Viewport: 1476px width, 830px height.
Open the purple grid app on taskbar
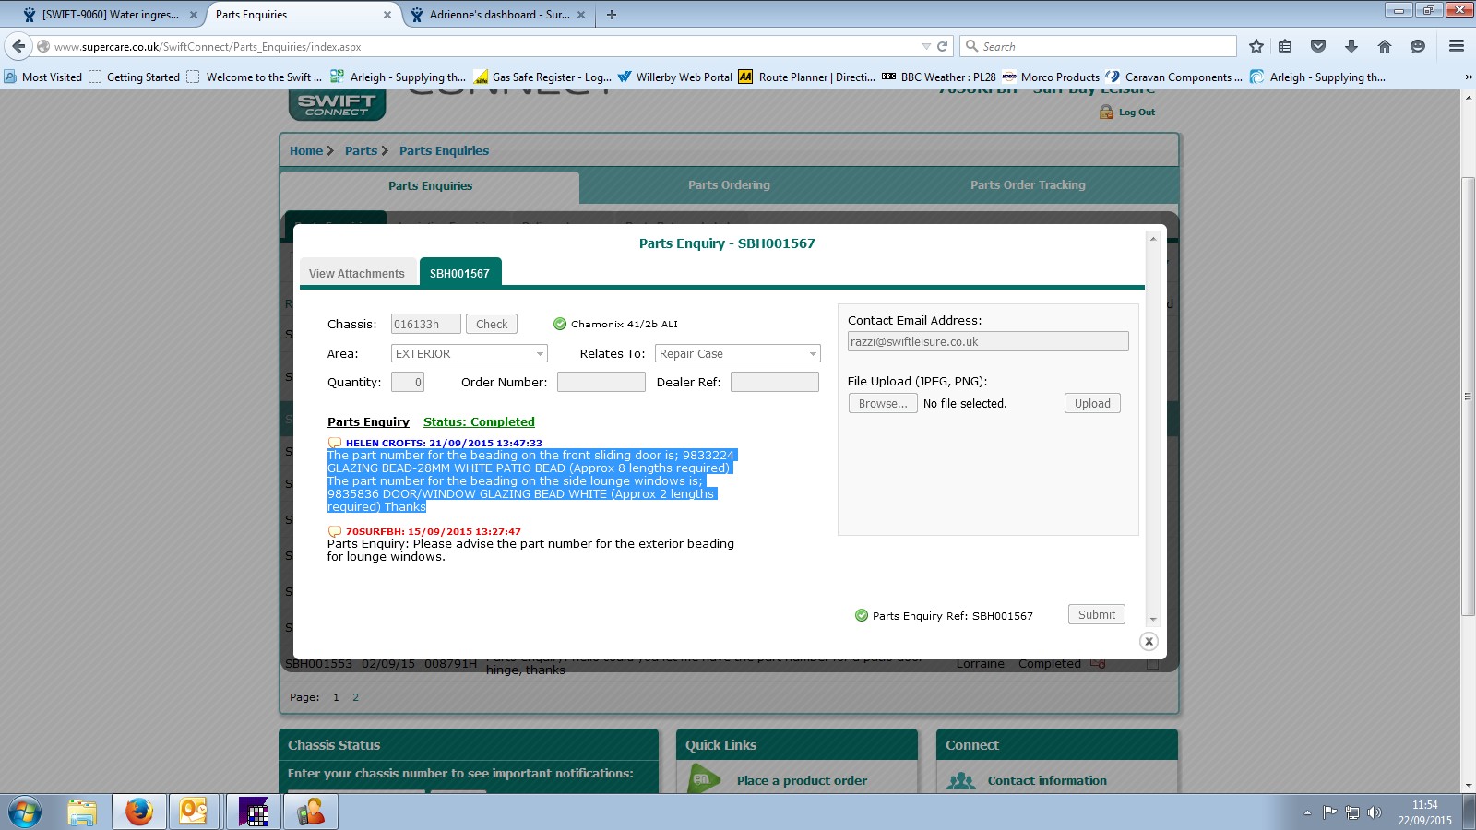253,812
